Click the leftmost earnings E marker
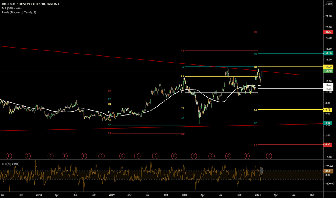Image resolution: width=336 pixels, height=198 pixels. coord(9,156)
